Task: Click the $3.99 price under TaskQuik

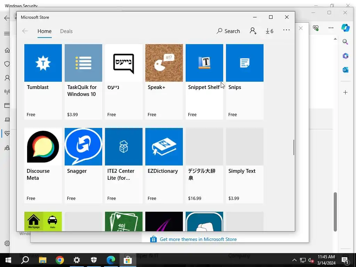Action: pyautogui.click(x=72, y=115)
